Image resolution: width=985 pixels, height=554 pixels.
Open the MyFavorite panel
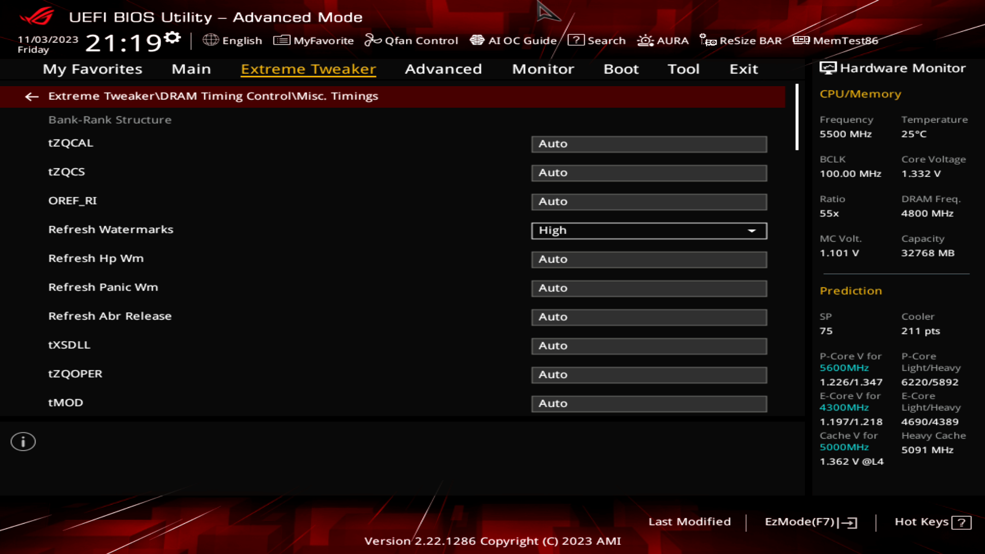(314, 41)
